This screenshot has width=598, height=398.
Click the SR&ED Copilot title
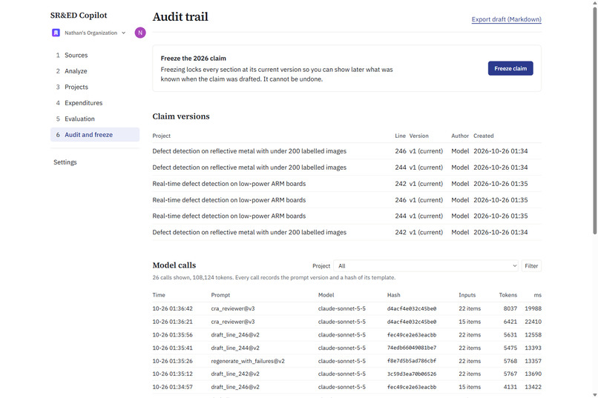tap(79, 16)
